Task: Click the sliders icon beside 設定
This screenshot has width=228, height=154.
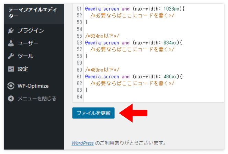Action: tap(11, 69)
